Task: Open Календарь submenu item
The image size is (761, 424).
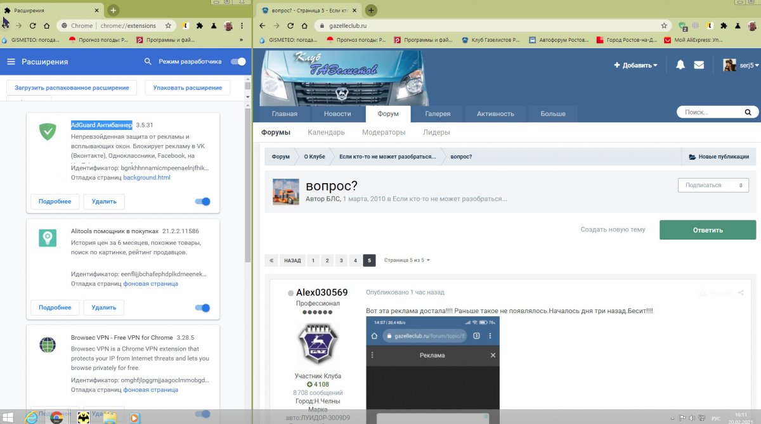Action: [326, 132]
